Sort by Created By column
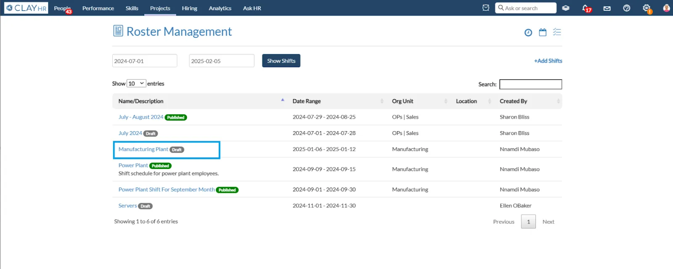This screenshot has width=673, height=269. tap(529, 101)
